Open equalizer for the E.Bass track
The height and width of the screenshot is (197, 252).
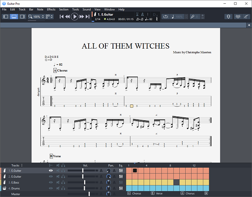coord(121,182)
